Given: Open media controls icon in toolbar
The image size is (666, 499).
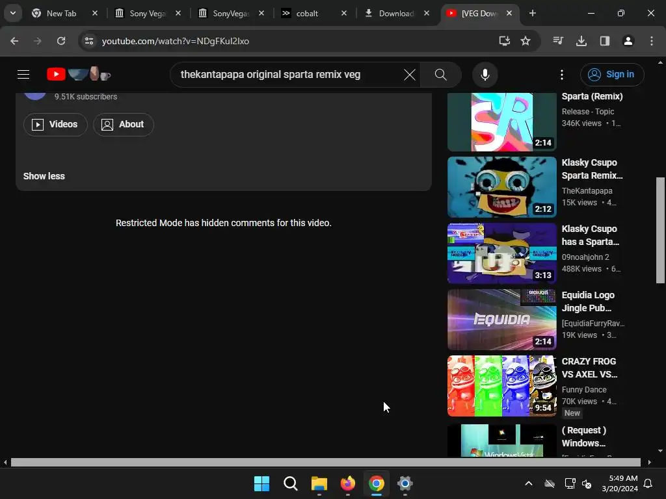Looking at the screenshot, I should [x=558, y=41].
